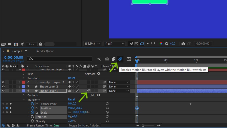
Task: Enable Motion Blur for the composition
Action: 120,59
